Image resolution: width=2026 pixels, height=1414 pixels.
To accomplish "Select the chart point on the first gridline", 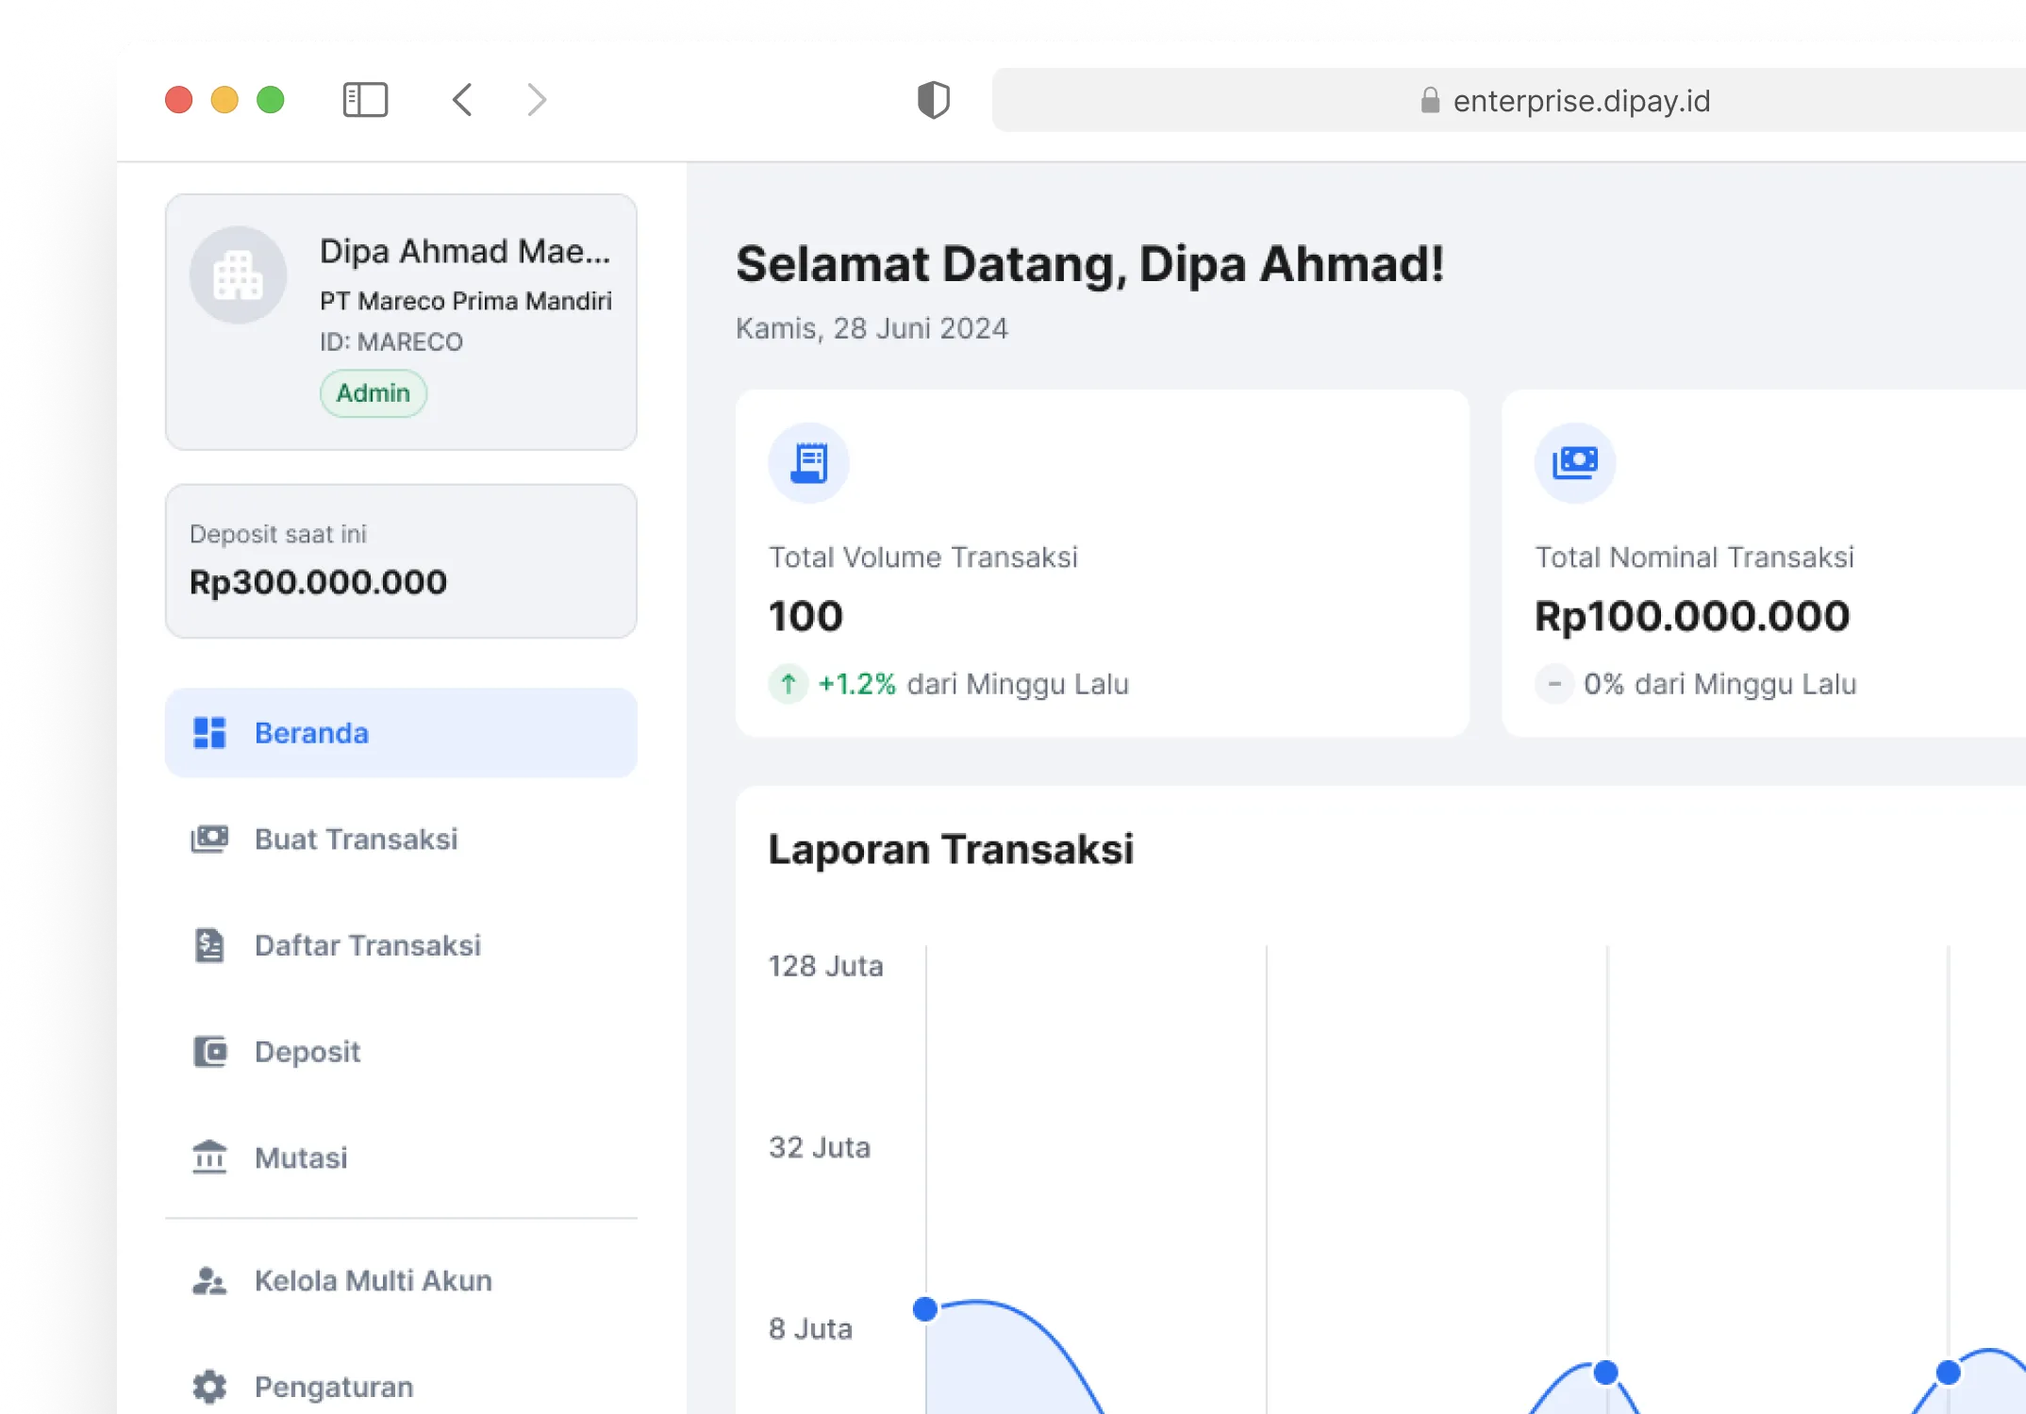I will (x=925, y=1309).
